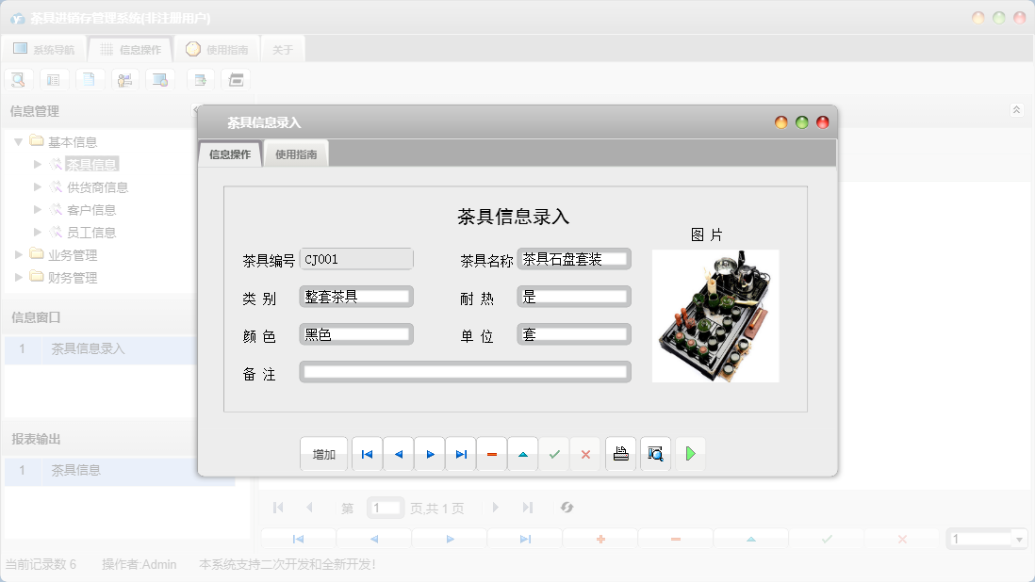1035x582 pixels.
Task: Select the search magnifier icon on the toolbar
Action: 18,79
